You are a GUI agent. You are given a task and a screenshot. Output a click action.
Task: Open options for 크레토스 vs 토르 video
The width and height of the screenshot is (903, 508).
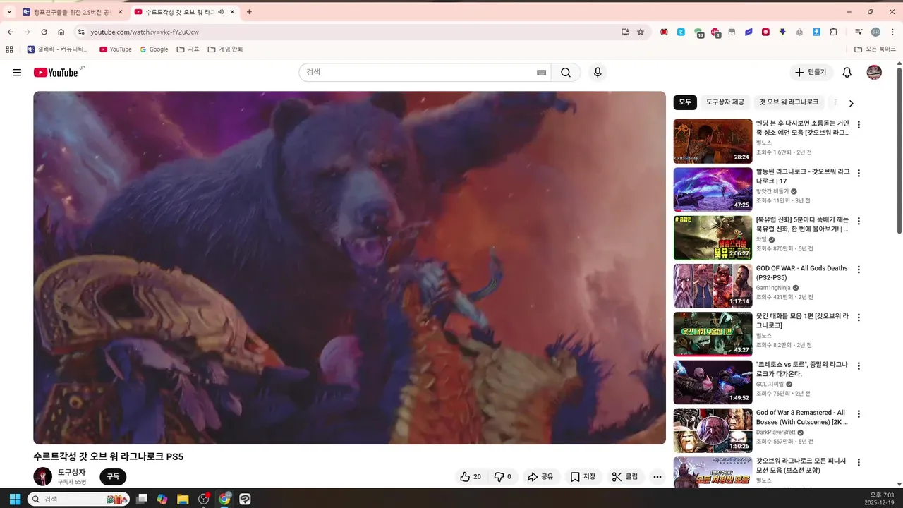[859, 366]
